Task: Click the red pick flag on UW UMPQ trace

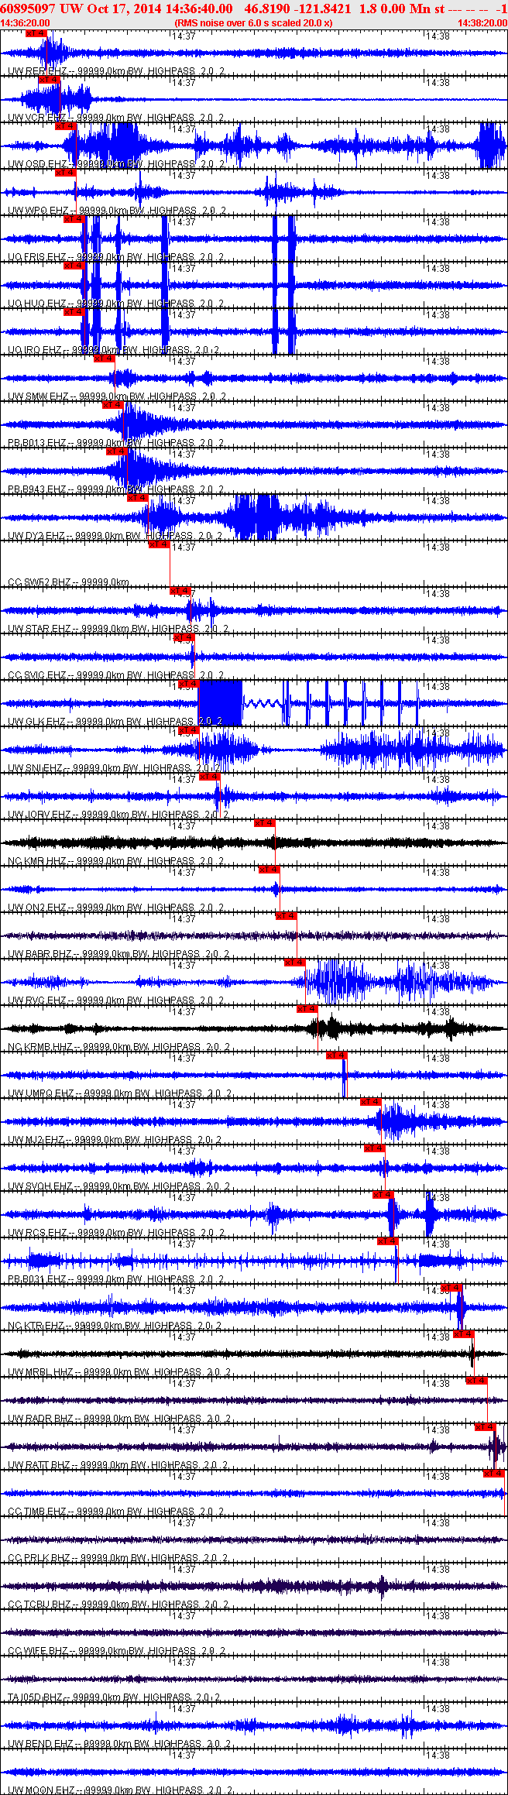Action: point(337,1055)
